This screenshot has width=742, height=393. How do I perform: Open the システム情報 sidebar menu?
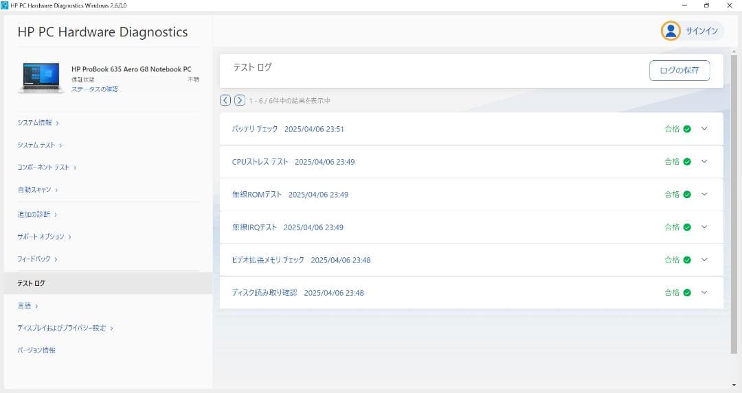(38, 123)
